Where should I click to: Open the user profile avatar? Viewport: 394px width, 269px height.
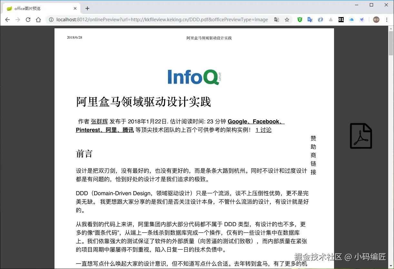click(x=376, y=20)
